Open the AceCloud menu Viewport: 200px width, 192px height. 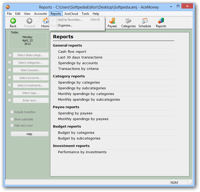[71, 14]
